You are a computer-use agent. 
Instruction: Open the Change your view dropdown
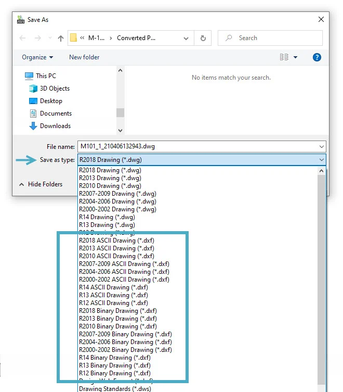click(295, 57)
